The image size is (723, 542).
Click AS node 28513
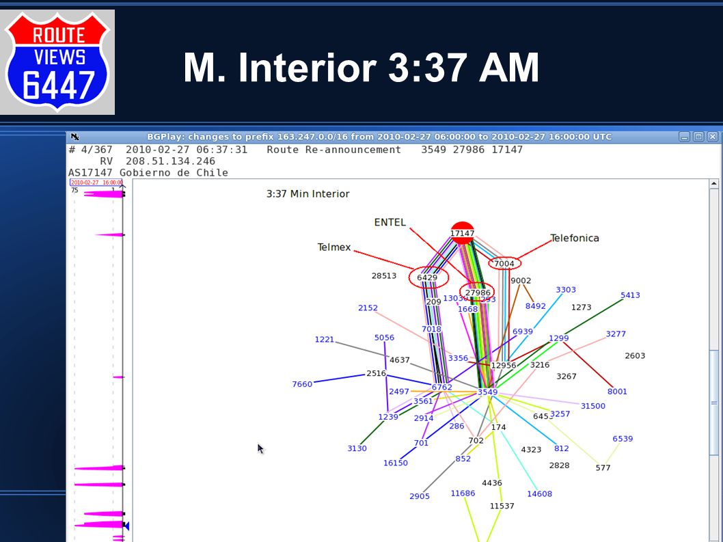pyautogui.click(x=384, y=276)
